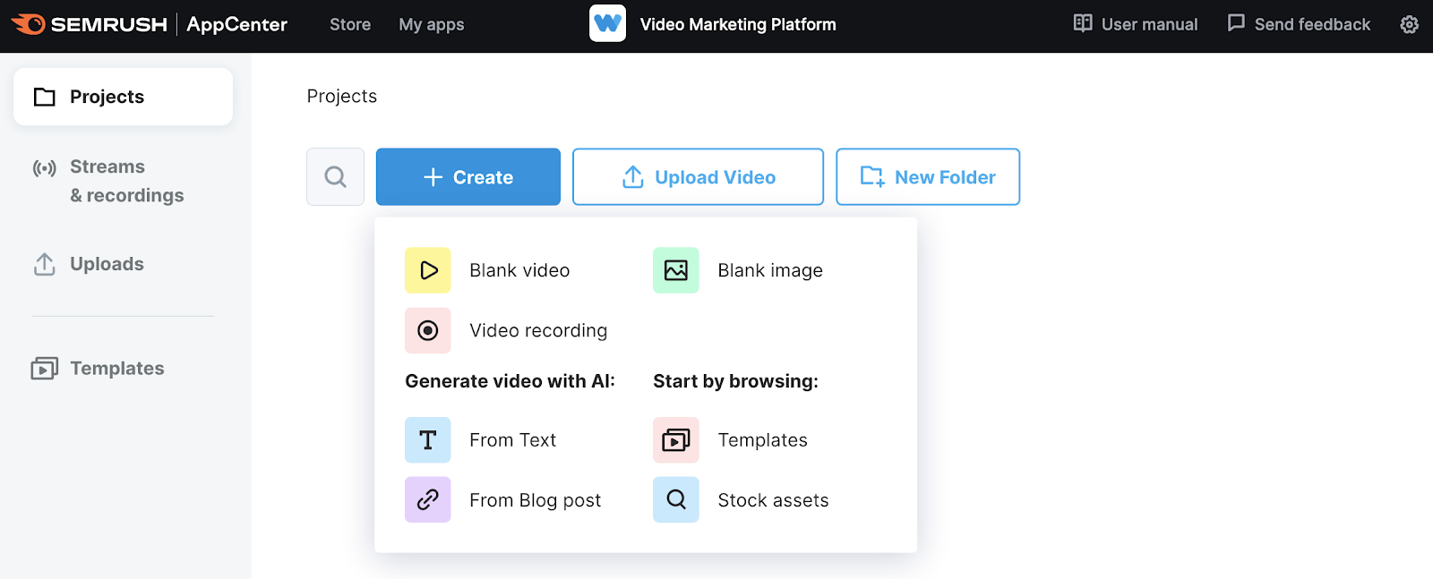The width and height of the screenshot is (1433, 579).
Task: Click the yellow Blank video play icon
Action: coord(428,270)
